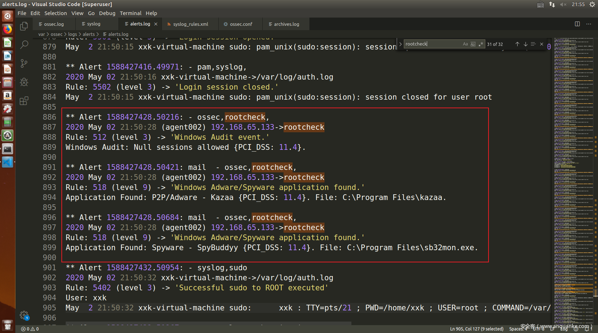This screenshot has height=333, width=598.
Task: Enable Use Regular Expression in find
Action: pos(481,44)
